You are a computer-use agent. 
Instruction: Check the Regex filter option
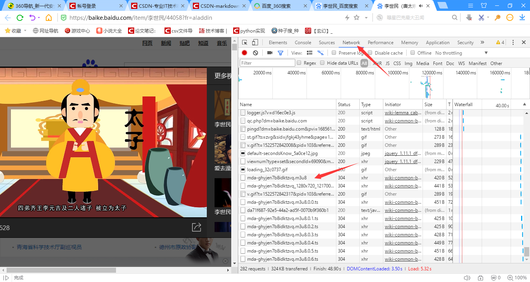[x=299, y=63]
